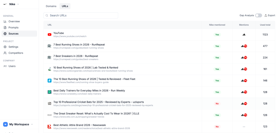Viewport: 279px width, 133px height.
Task: Click the Fleet Feet blue icon
Action: click(50, 81)
